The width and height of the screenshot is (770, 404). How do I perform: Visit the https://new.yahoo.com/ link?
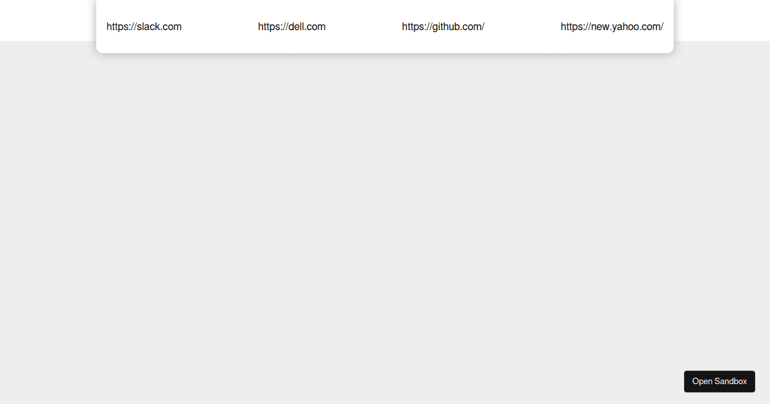click(612, 26)
